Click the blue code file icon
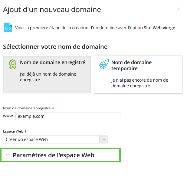This screenshot has height=191, width=187. (x=8, y=27)
